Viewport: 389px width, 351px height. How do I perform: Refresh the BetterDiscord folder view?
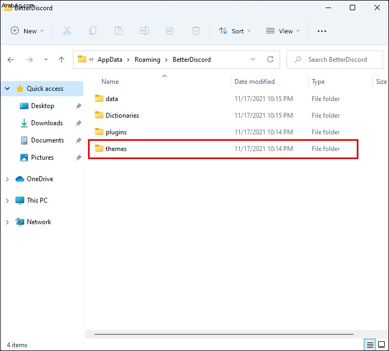click(x=270, y=59)
